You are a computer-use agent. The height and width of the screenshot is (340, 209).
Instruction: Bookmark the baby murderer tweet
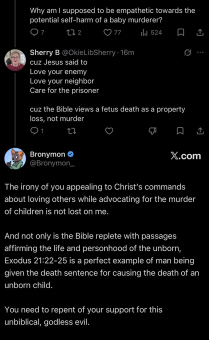pyautogui.click(x=180, y=32)
